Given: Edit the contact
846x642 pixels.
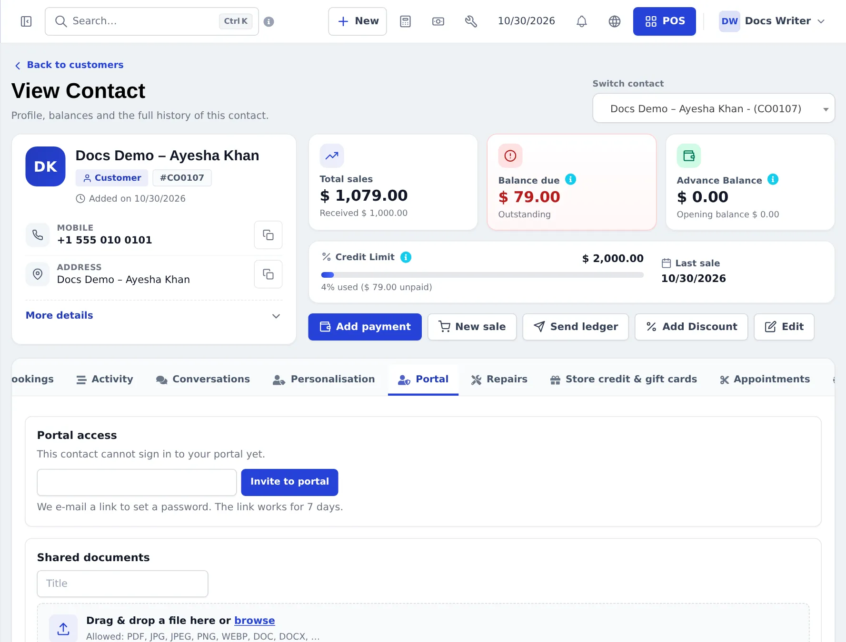Looking at the screenshot, I should pyautogui.click(x=784, y=327).
